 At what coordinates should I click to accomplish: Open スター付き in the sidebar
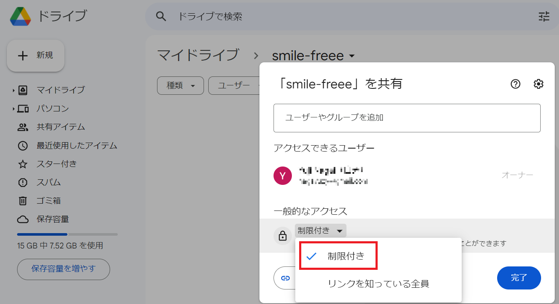coord(57,164)
